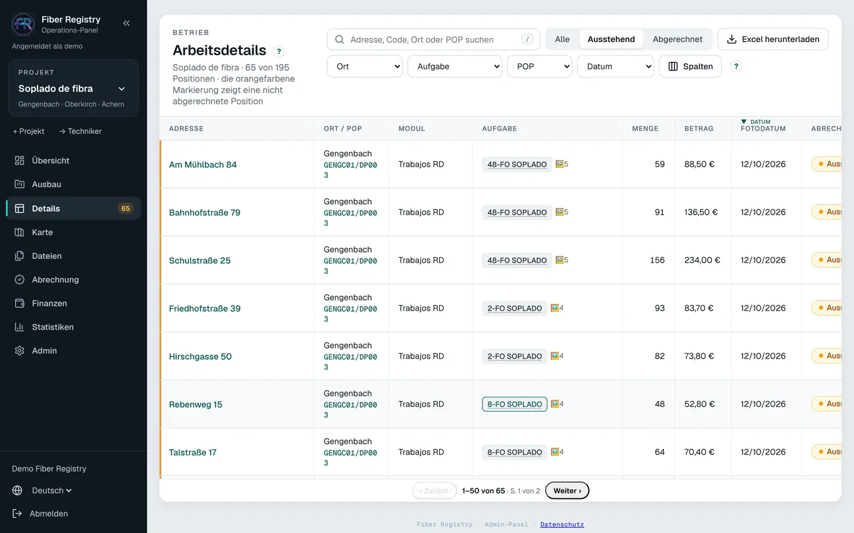854x533 pixels.
Task: Select the Ausstehend filter toggle
Action: (611, 39)
